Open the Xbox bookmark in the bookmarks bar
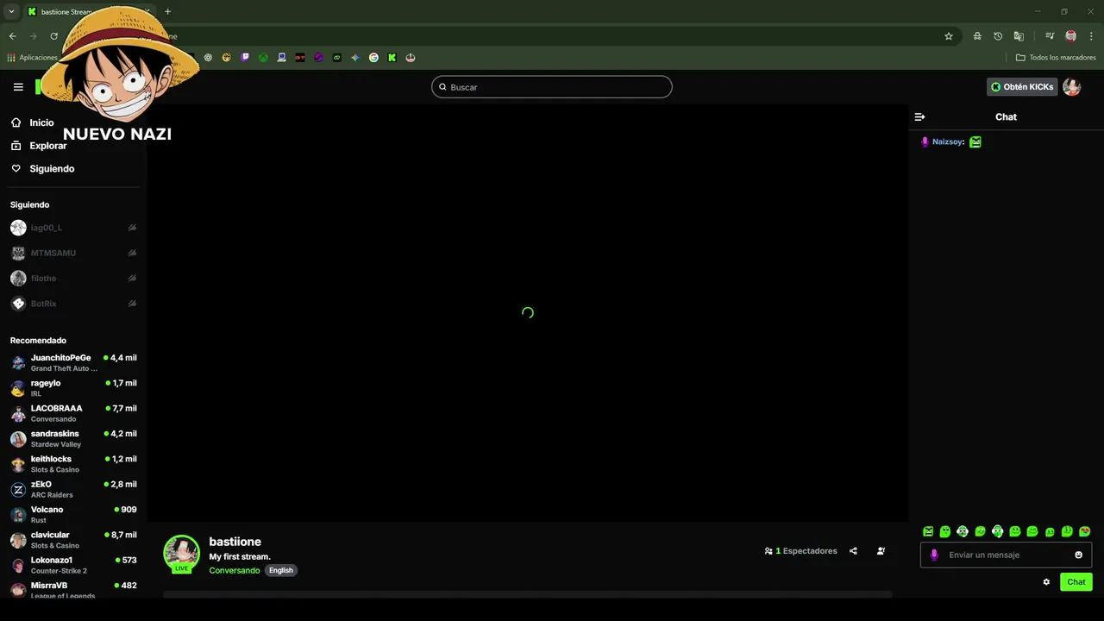Image resolution: width=1104 pixels, height=621 pixels. (x=263, y=58)
